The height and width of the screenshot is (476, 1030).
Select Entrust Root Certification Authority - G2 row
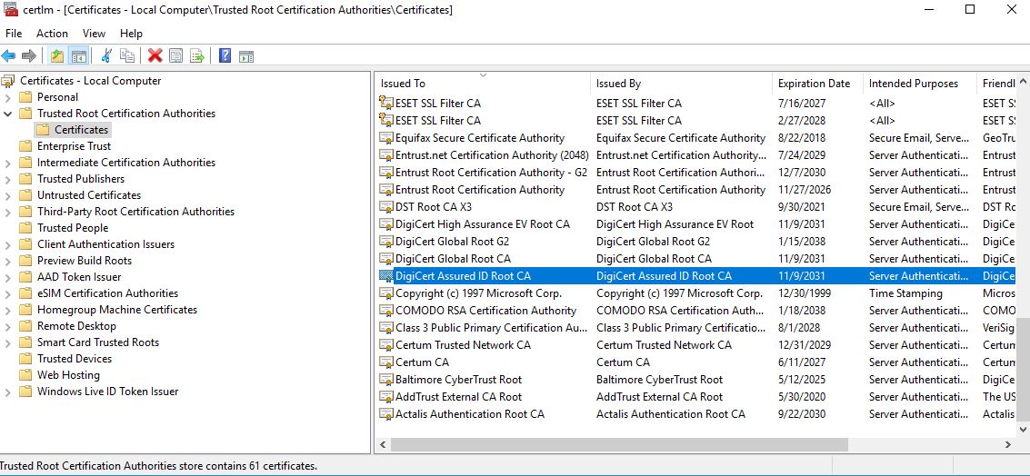pos(696,173)
